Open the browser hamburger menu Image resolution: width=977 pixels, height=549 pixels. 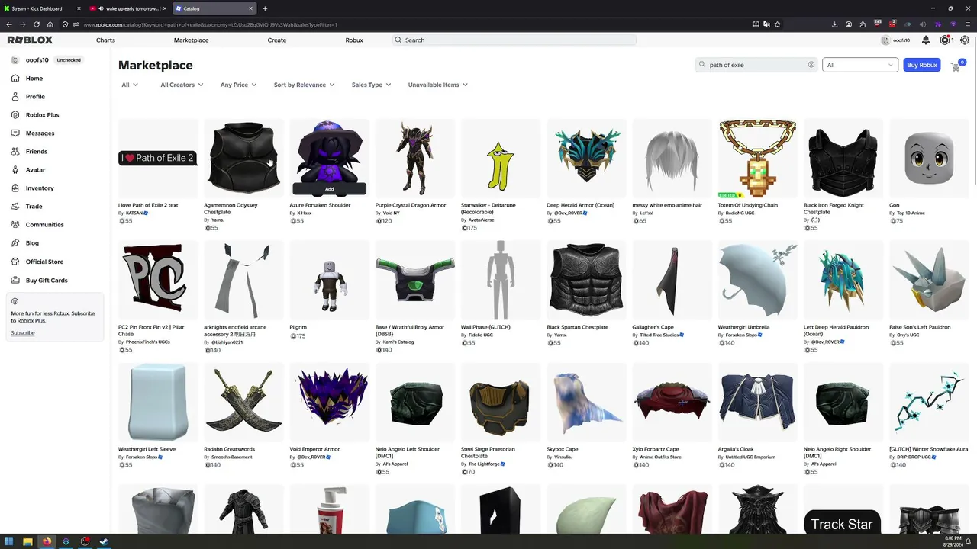coord(967,24)
